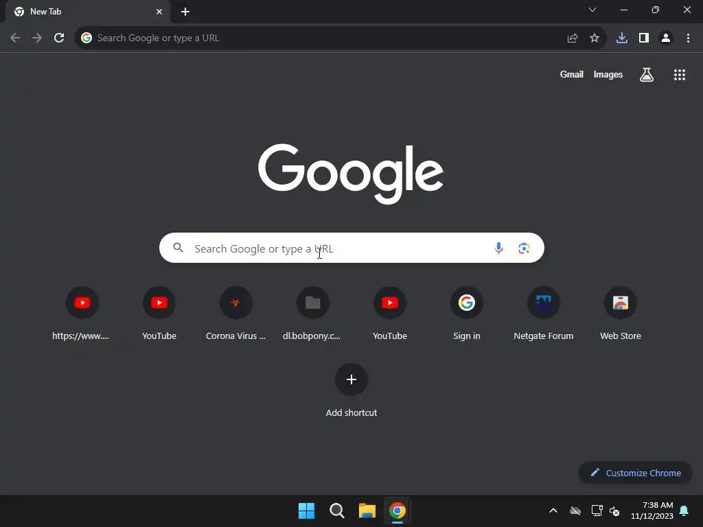Screen dimensions: 703x527
Task: Click the browser forward arrow
Action: pyautogui.click(x=37, y=38)
